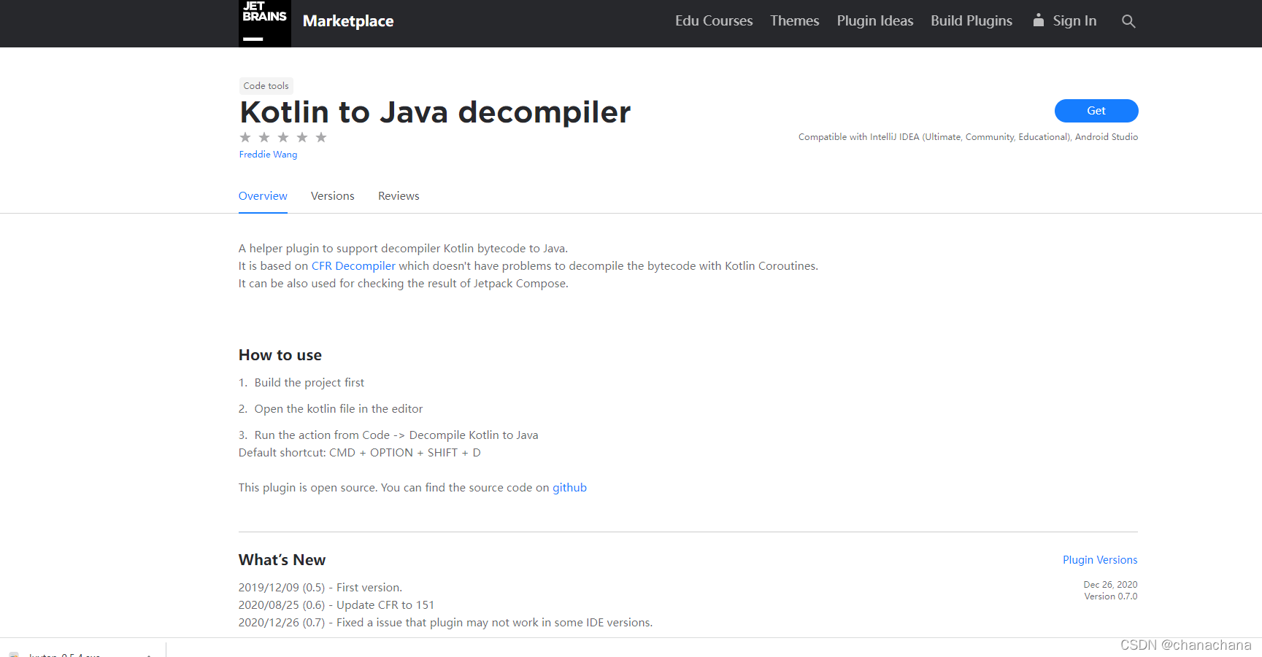The height and width of the screenshot is (657, 1262).
Task: Click the fifth rating star
Action: pyautogui.click(x=321, y=137)
